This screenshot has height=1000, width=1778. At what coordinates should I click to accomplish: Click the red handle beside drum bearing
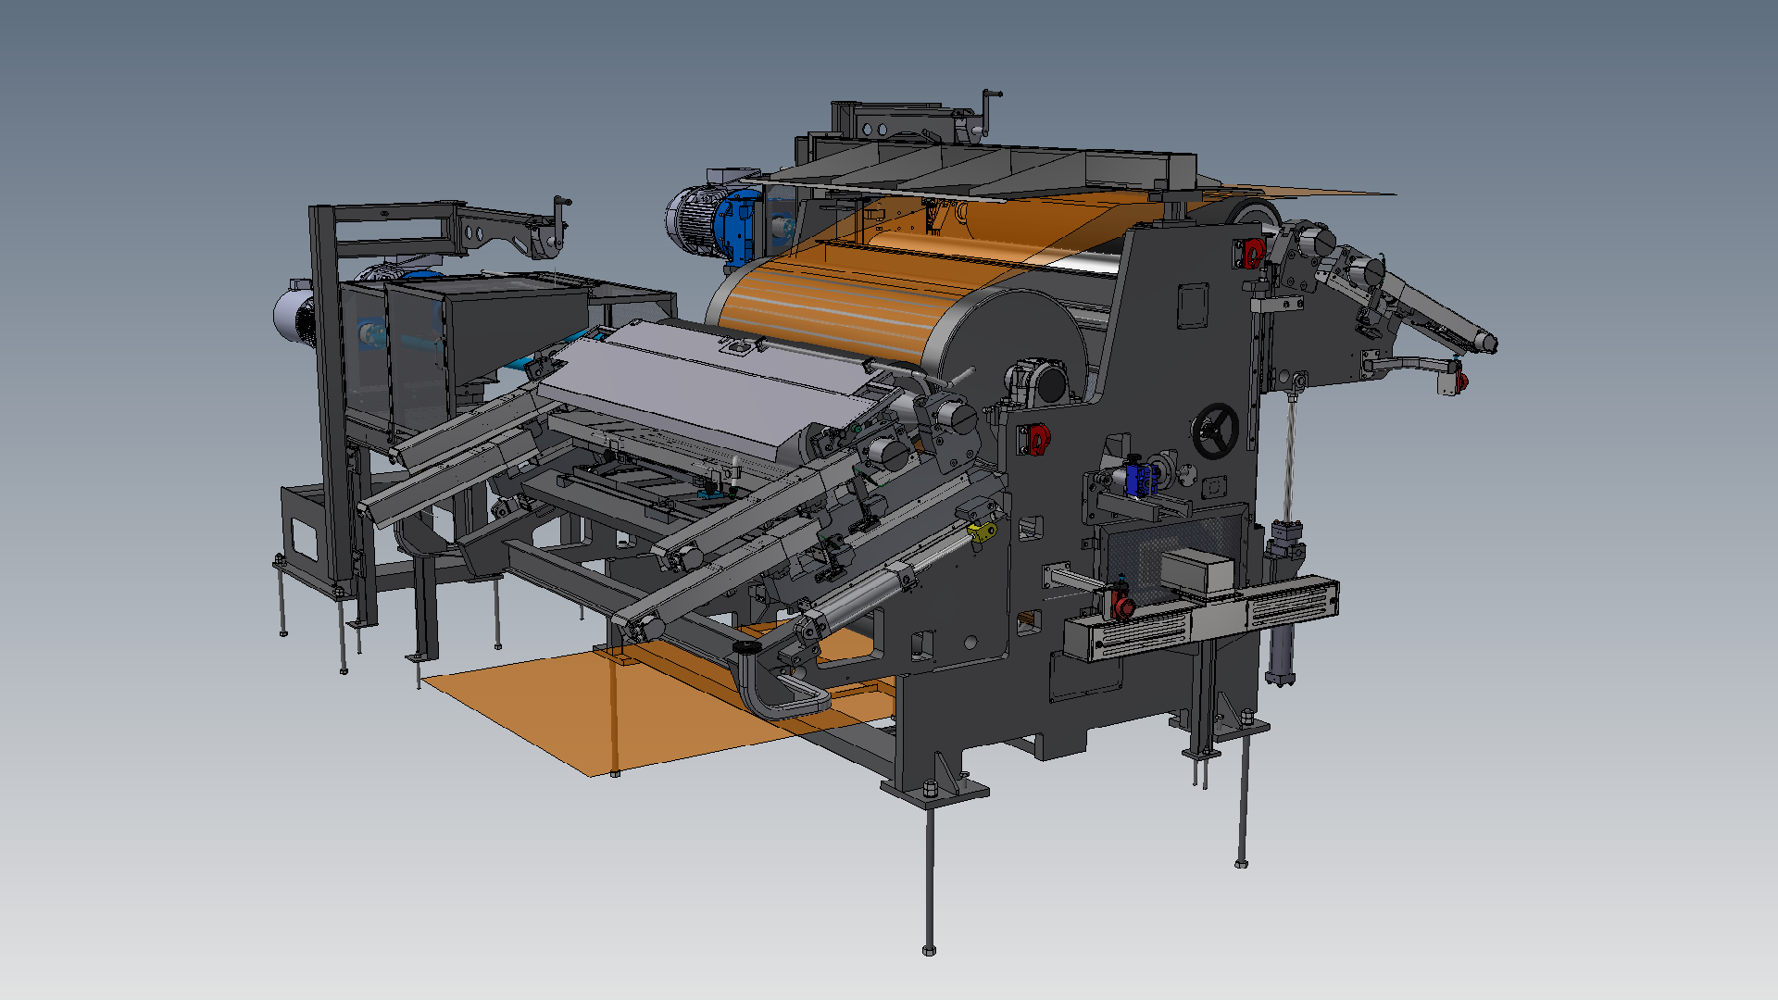pyautogui.click(x=1038, y=439)
